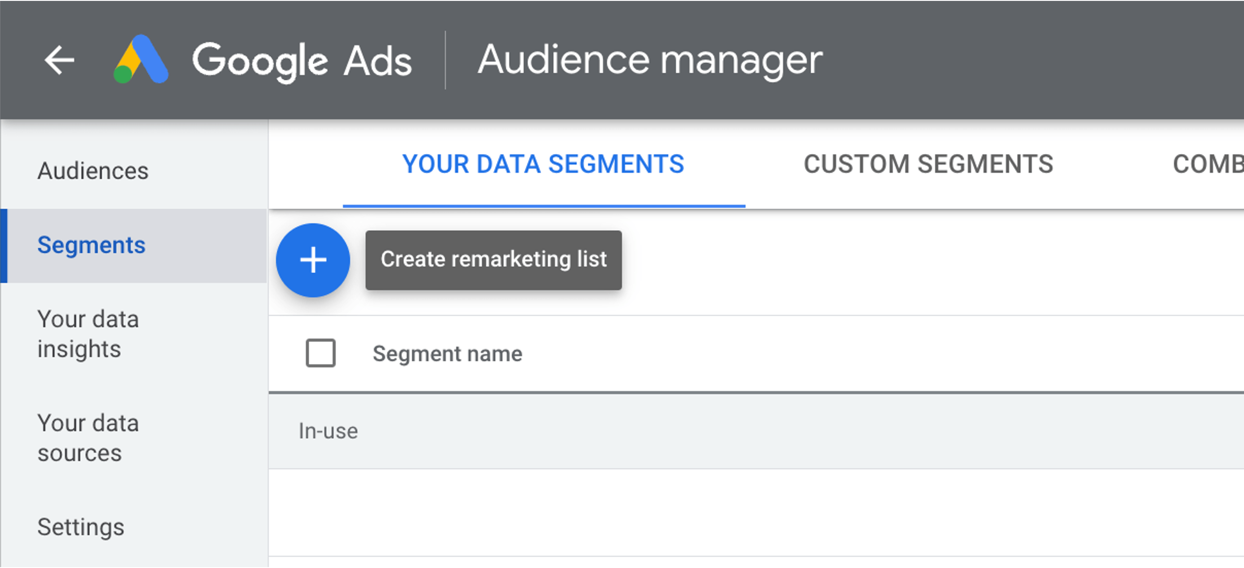
Task: Click the blue plus create button
Action: tap(313, 260)
